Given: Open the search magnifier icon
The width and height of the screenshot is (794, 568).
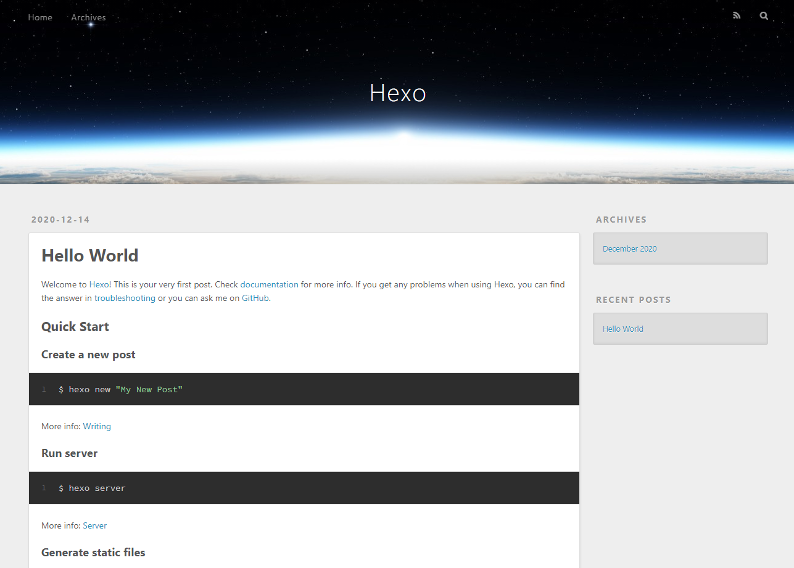Looking at the screenshot, I should 764,16.
